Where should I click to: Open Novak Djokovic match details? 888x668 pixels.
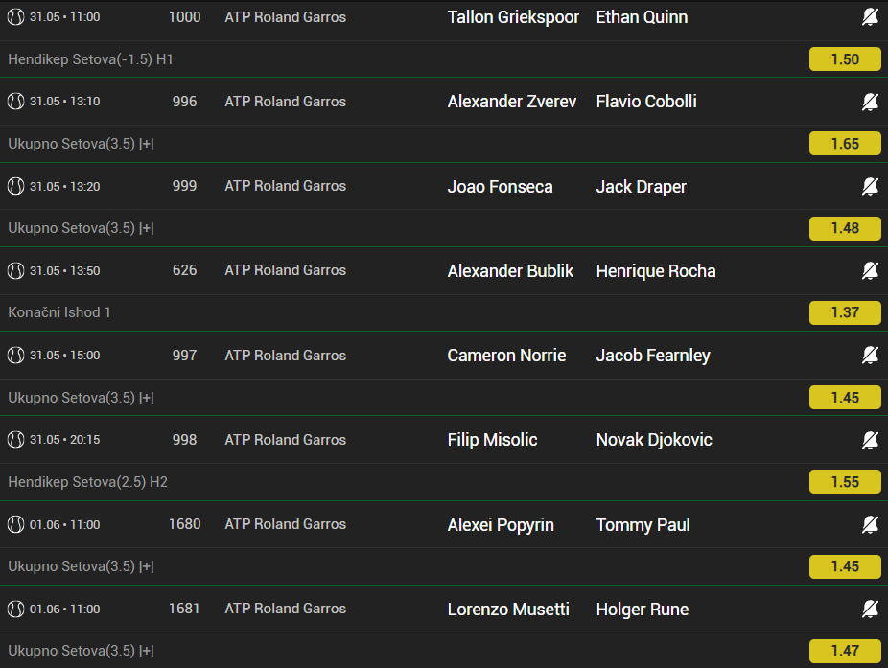click(x=654, y=440)
